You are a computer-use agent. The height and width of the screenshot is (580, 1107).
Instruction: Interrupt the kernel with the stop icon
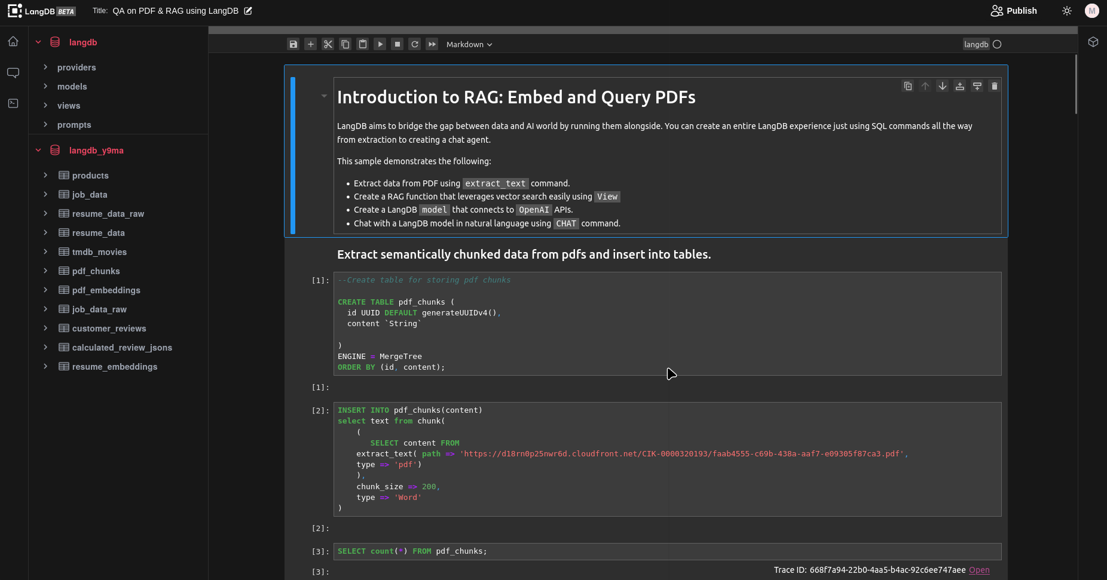(x=397, y=44)
